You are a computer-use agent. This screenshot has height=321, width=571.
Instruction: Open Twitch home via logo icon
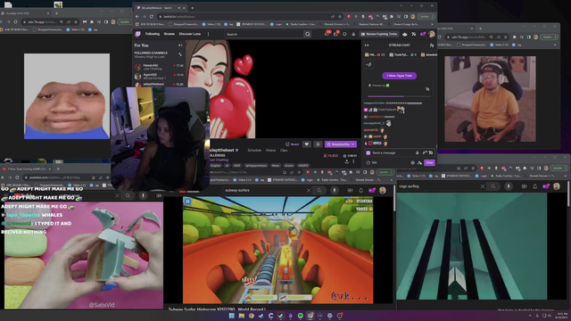click(137, 34)
